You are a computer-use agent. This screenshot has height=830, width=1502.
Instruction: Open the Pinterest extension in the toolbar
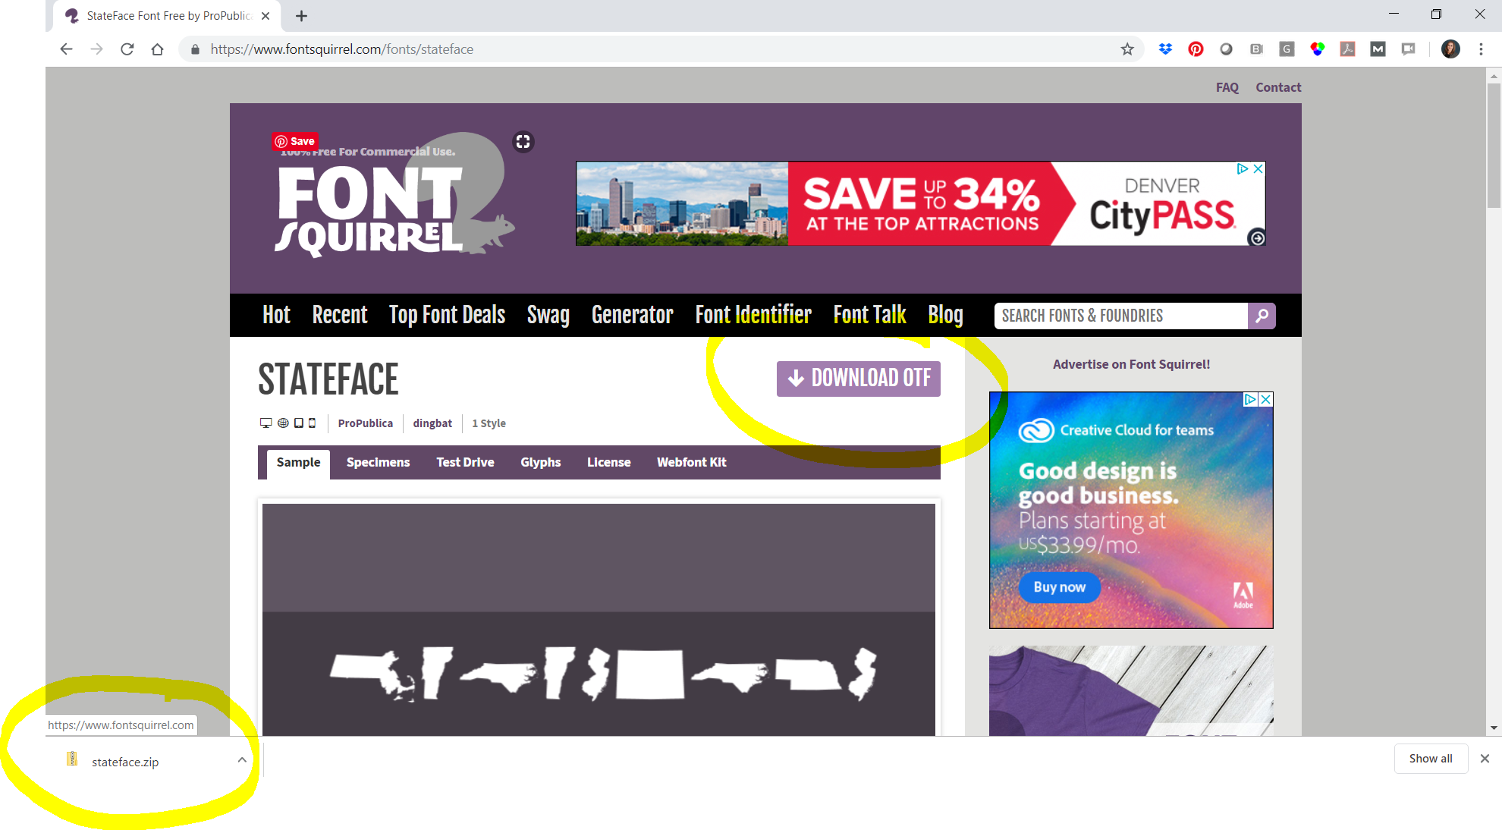1196,49
